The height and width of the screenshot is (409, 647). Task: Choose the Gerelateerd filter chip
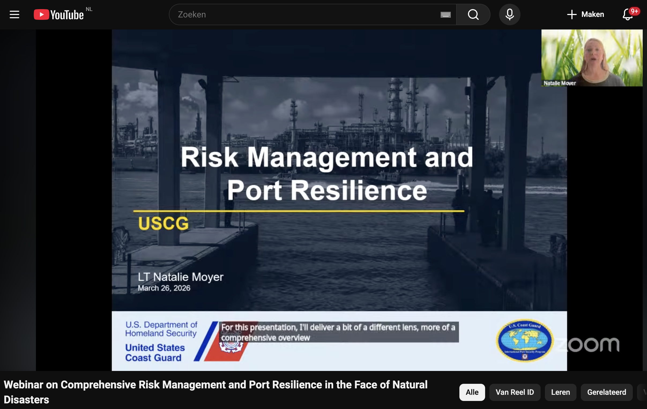607,392
